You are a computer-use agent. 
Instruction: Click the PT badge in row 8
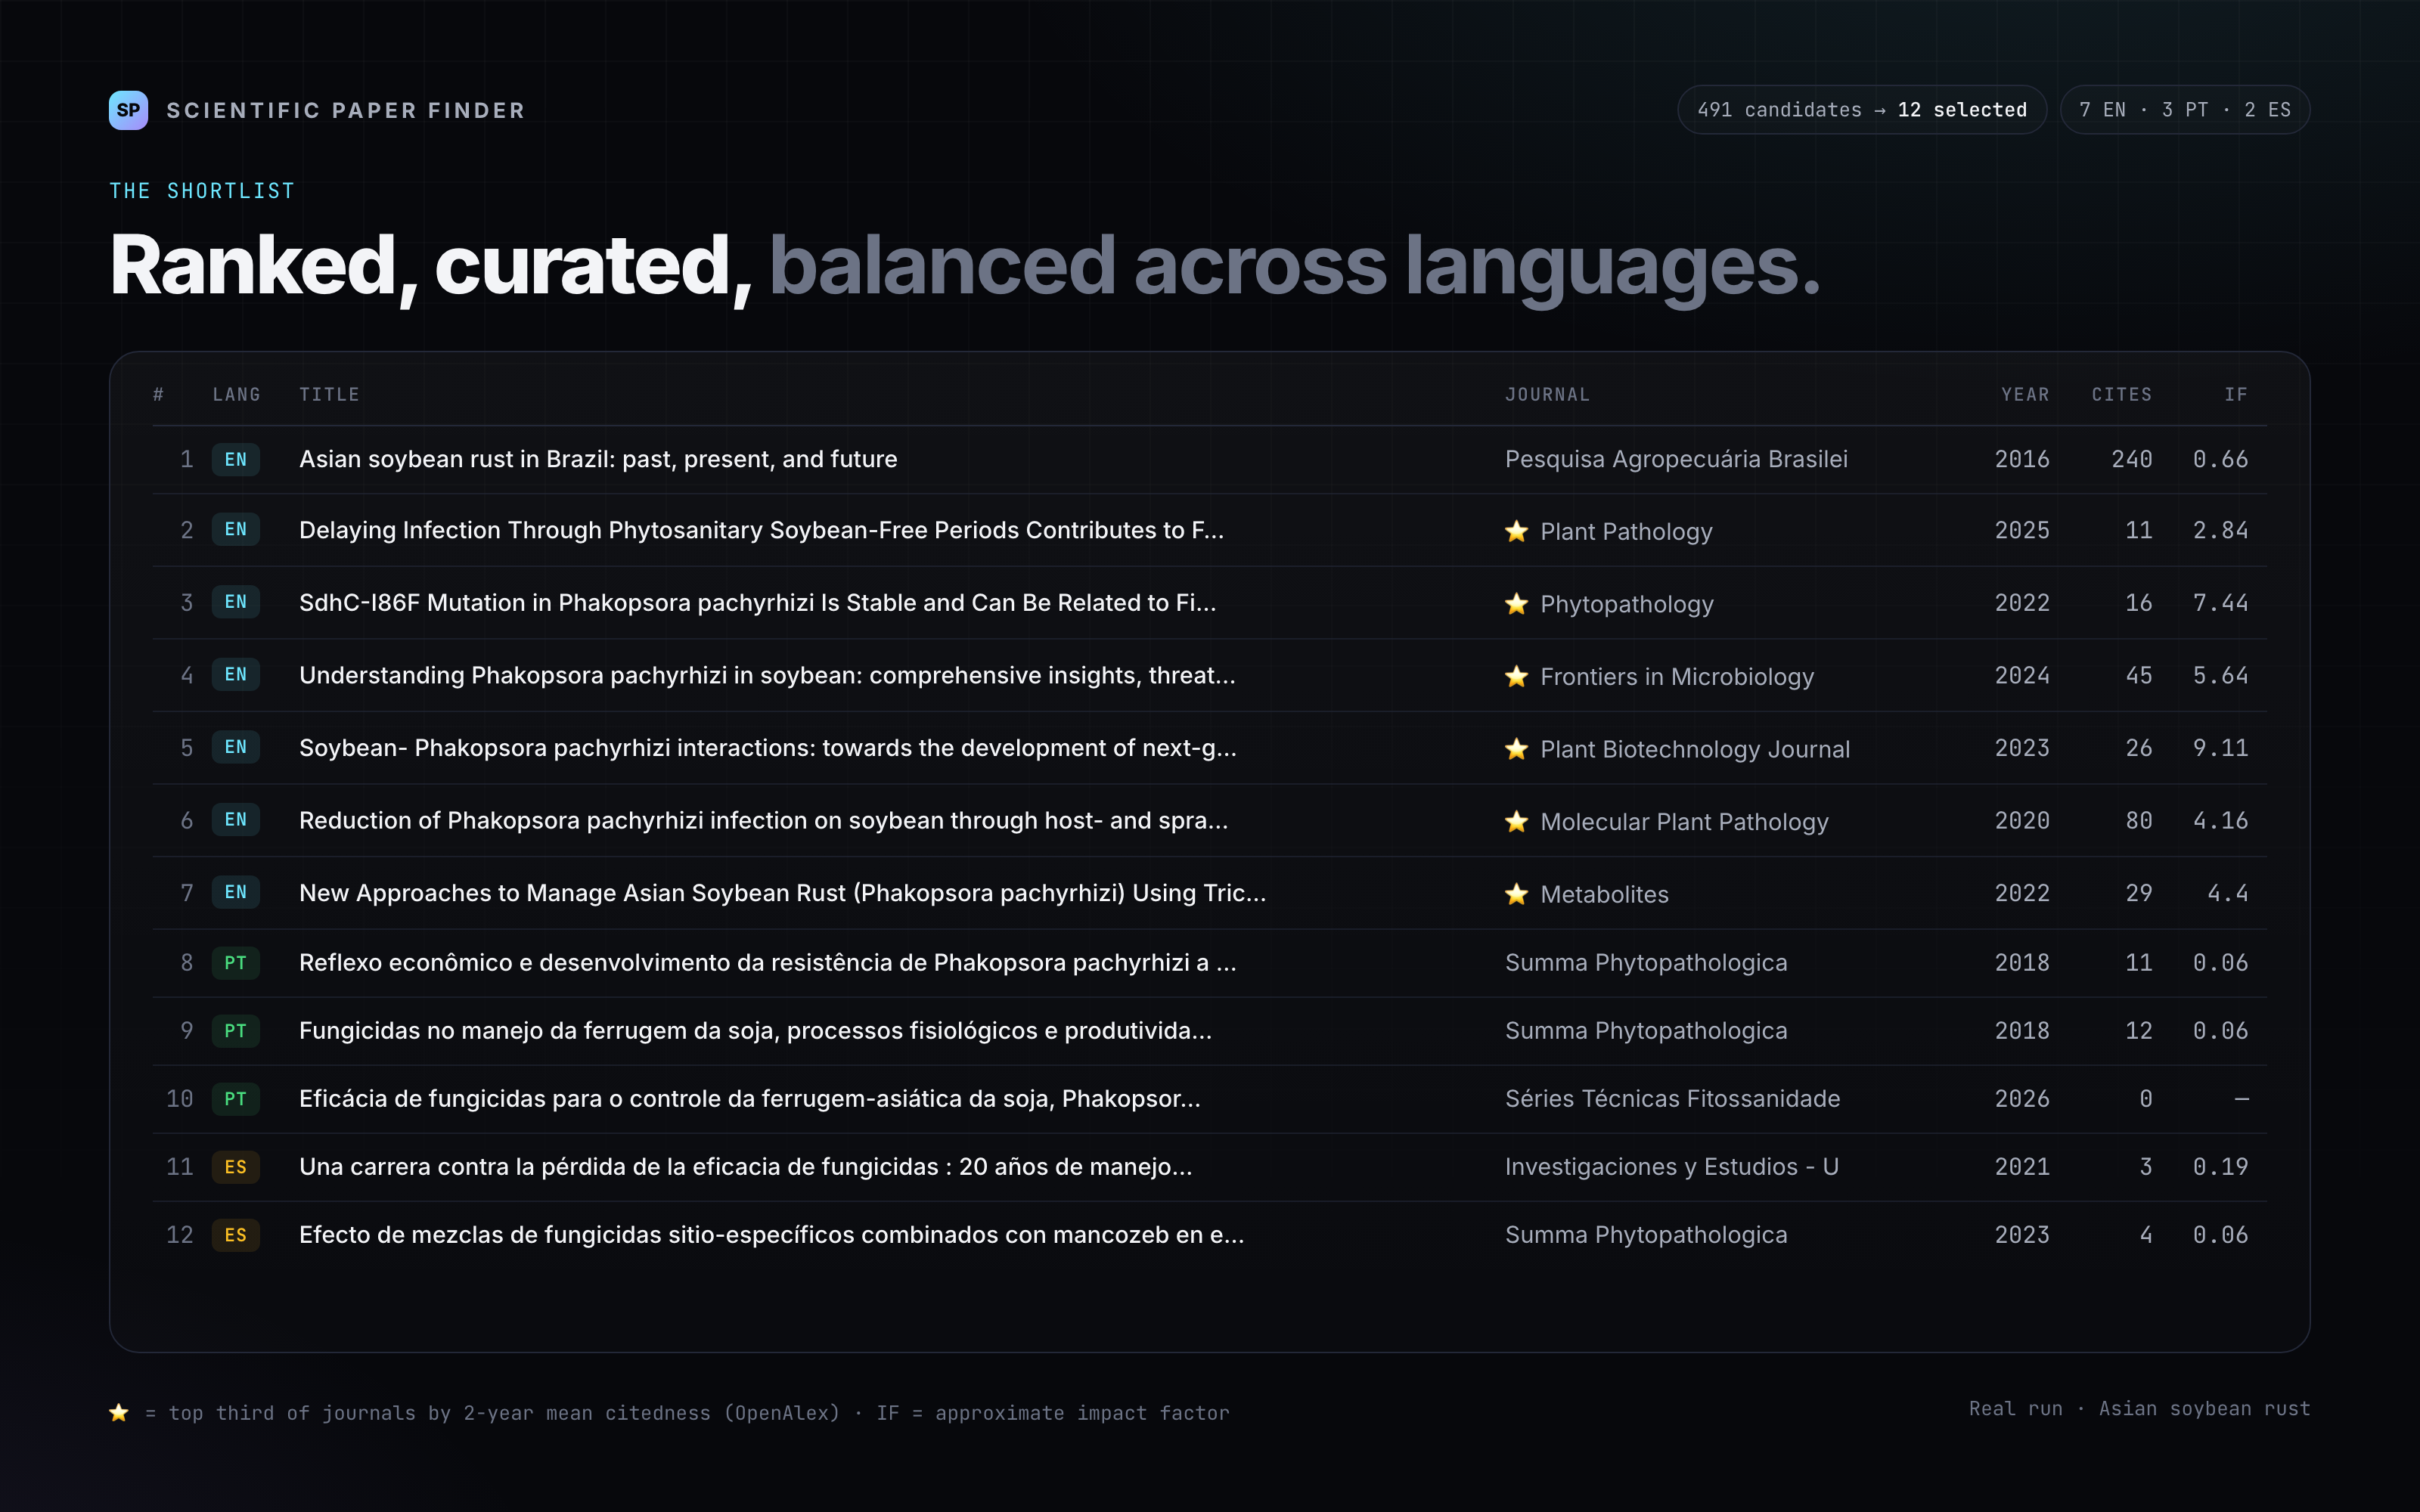point(236,963)
